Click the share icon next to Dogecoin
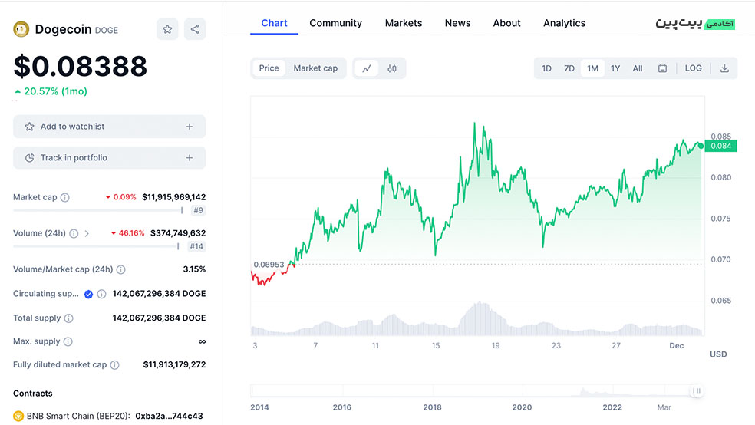This screenshot has width=755, height=425. point(195,30)
